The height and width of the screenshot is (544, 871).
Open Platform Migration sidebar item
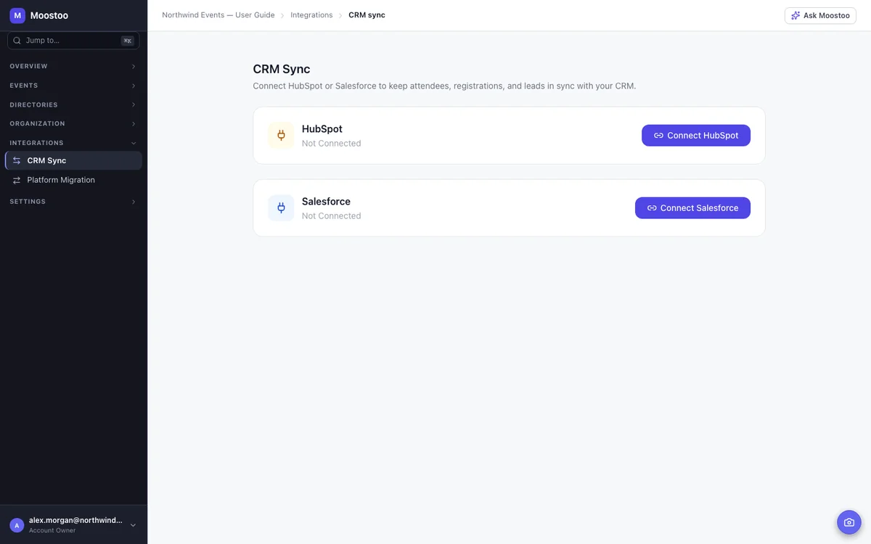[x=73, y=180]
